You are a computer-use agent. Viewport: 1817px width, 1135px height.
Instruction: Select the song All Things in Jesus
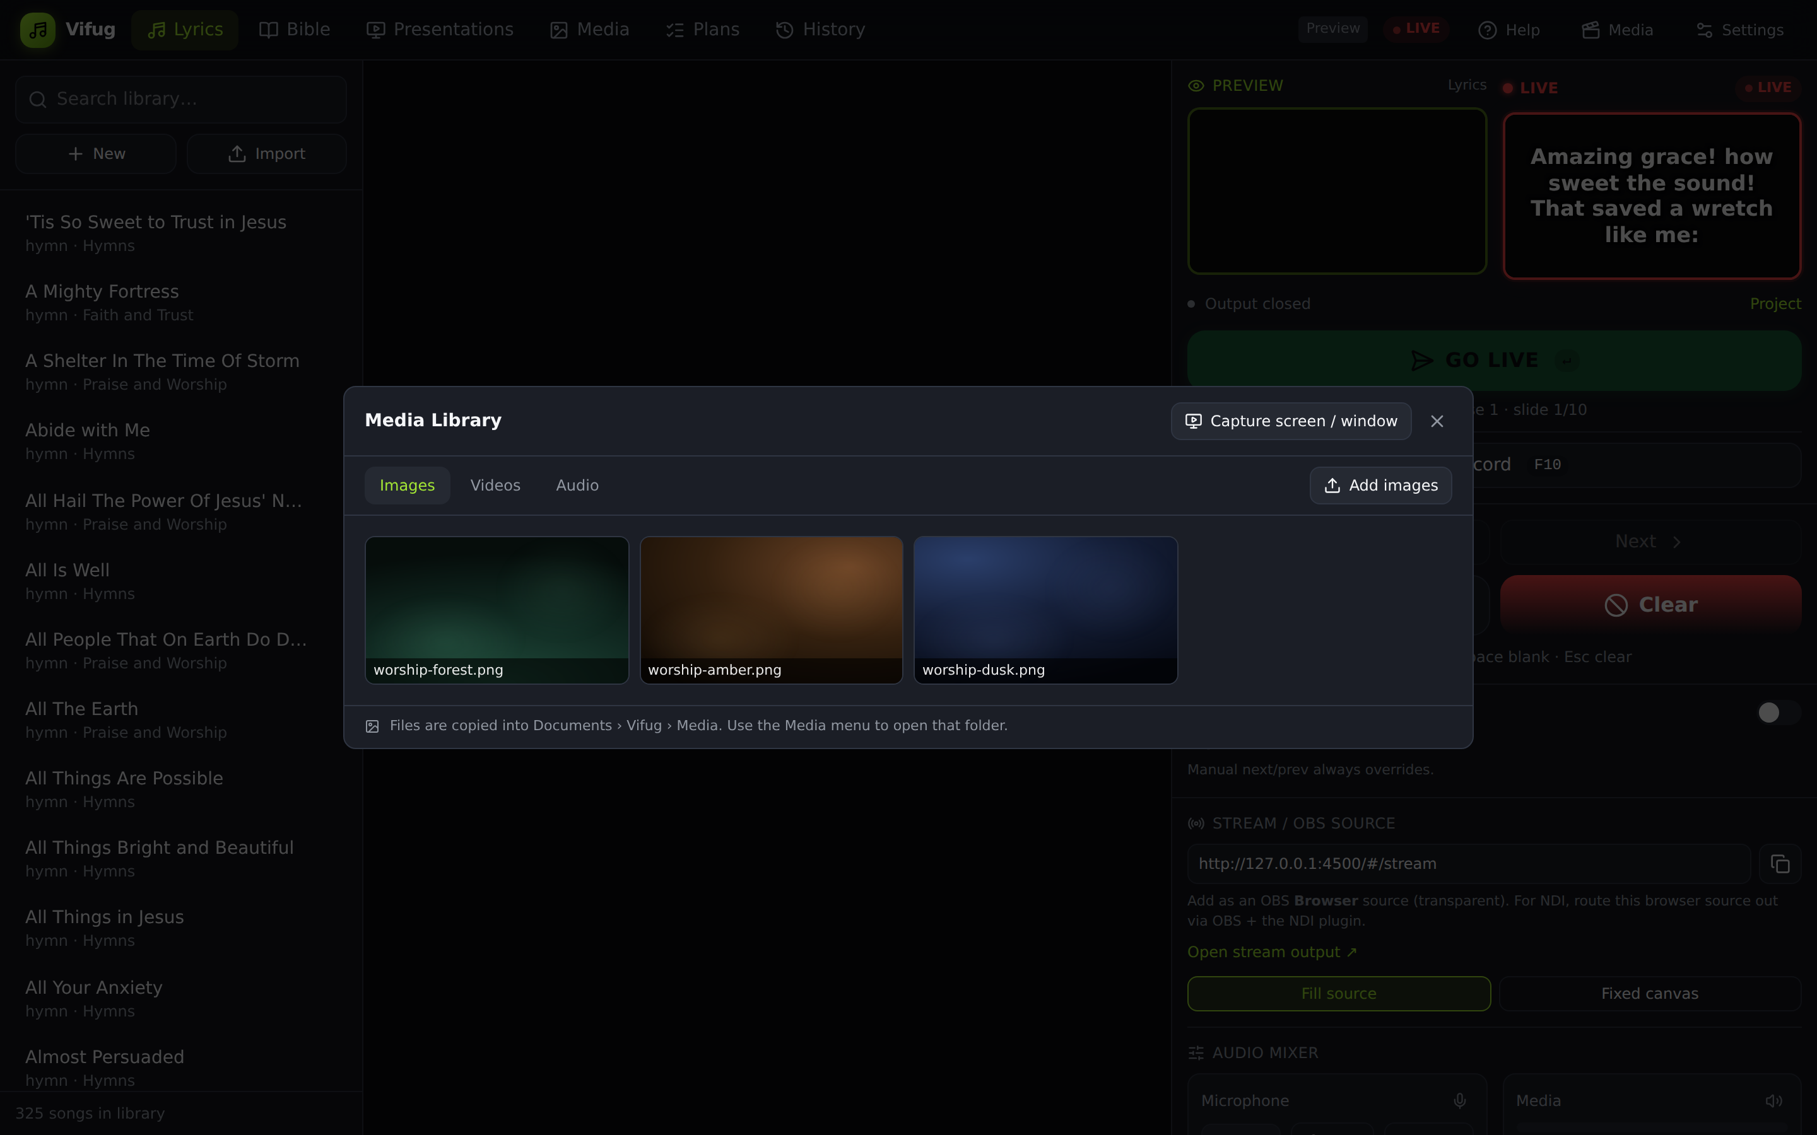tap(181, 928)
